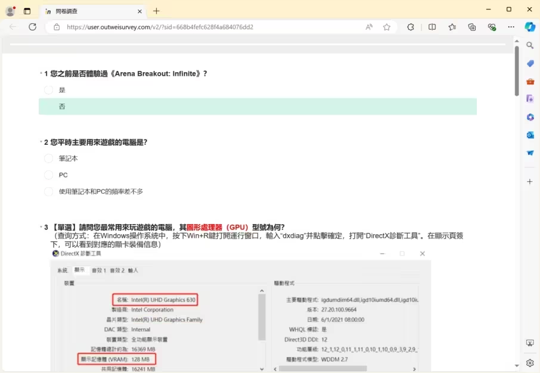Open sidebar Tools briefcase icon
This screenshot has height=373, width=540.
pyautogui.click(x=530, y=81)
